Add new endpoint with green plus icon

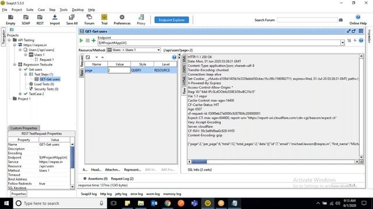[94, 41]
